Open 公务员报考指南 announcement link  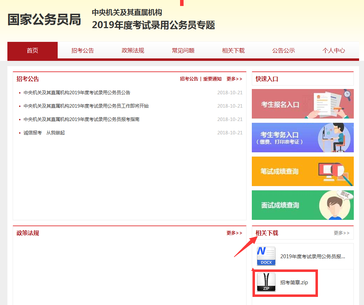(81, 119)
